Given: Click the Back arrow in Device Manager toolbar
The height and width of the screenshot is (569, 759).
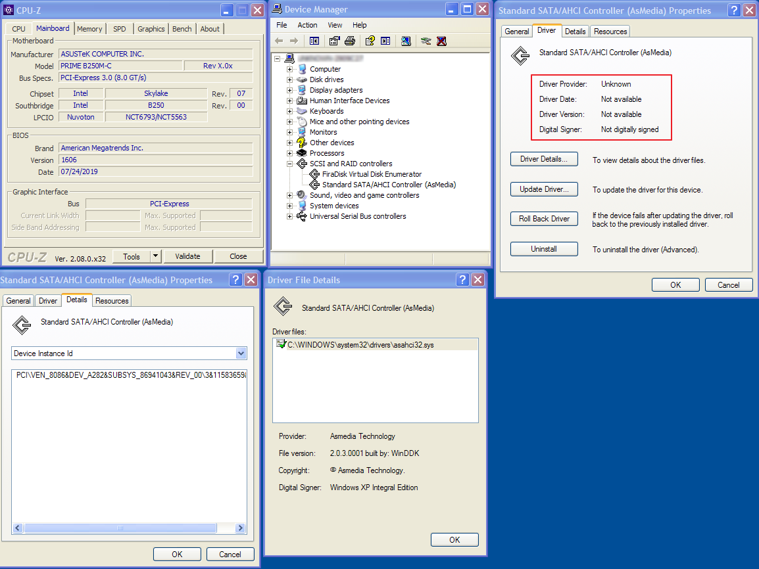Looking at the screenshot, I should tap(279, 41).
